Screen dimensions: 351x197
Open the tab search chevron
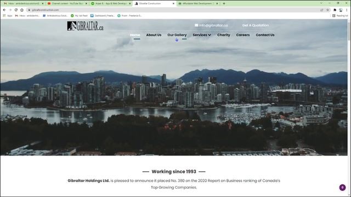(321, 3)
